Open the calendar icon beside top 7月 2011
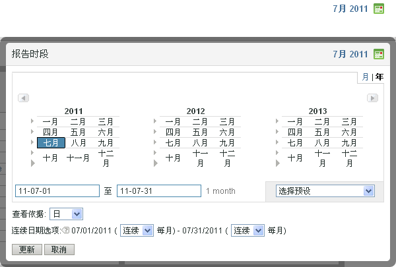Image resolution: width=396 pixels, height=267 pixels. click(379, 9)
